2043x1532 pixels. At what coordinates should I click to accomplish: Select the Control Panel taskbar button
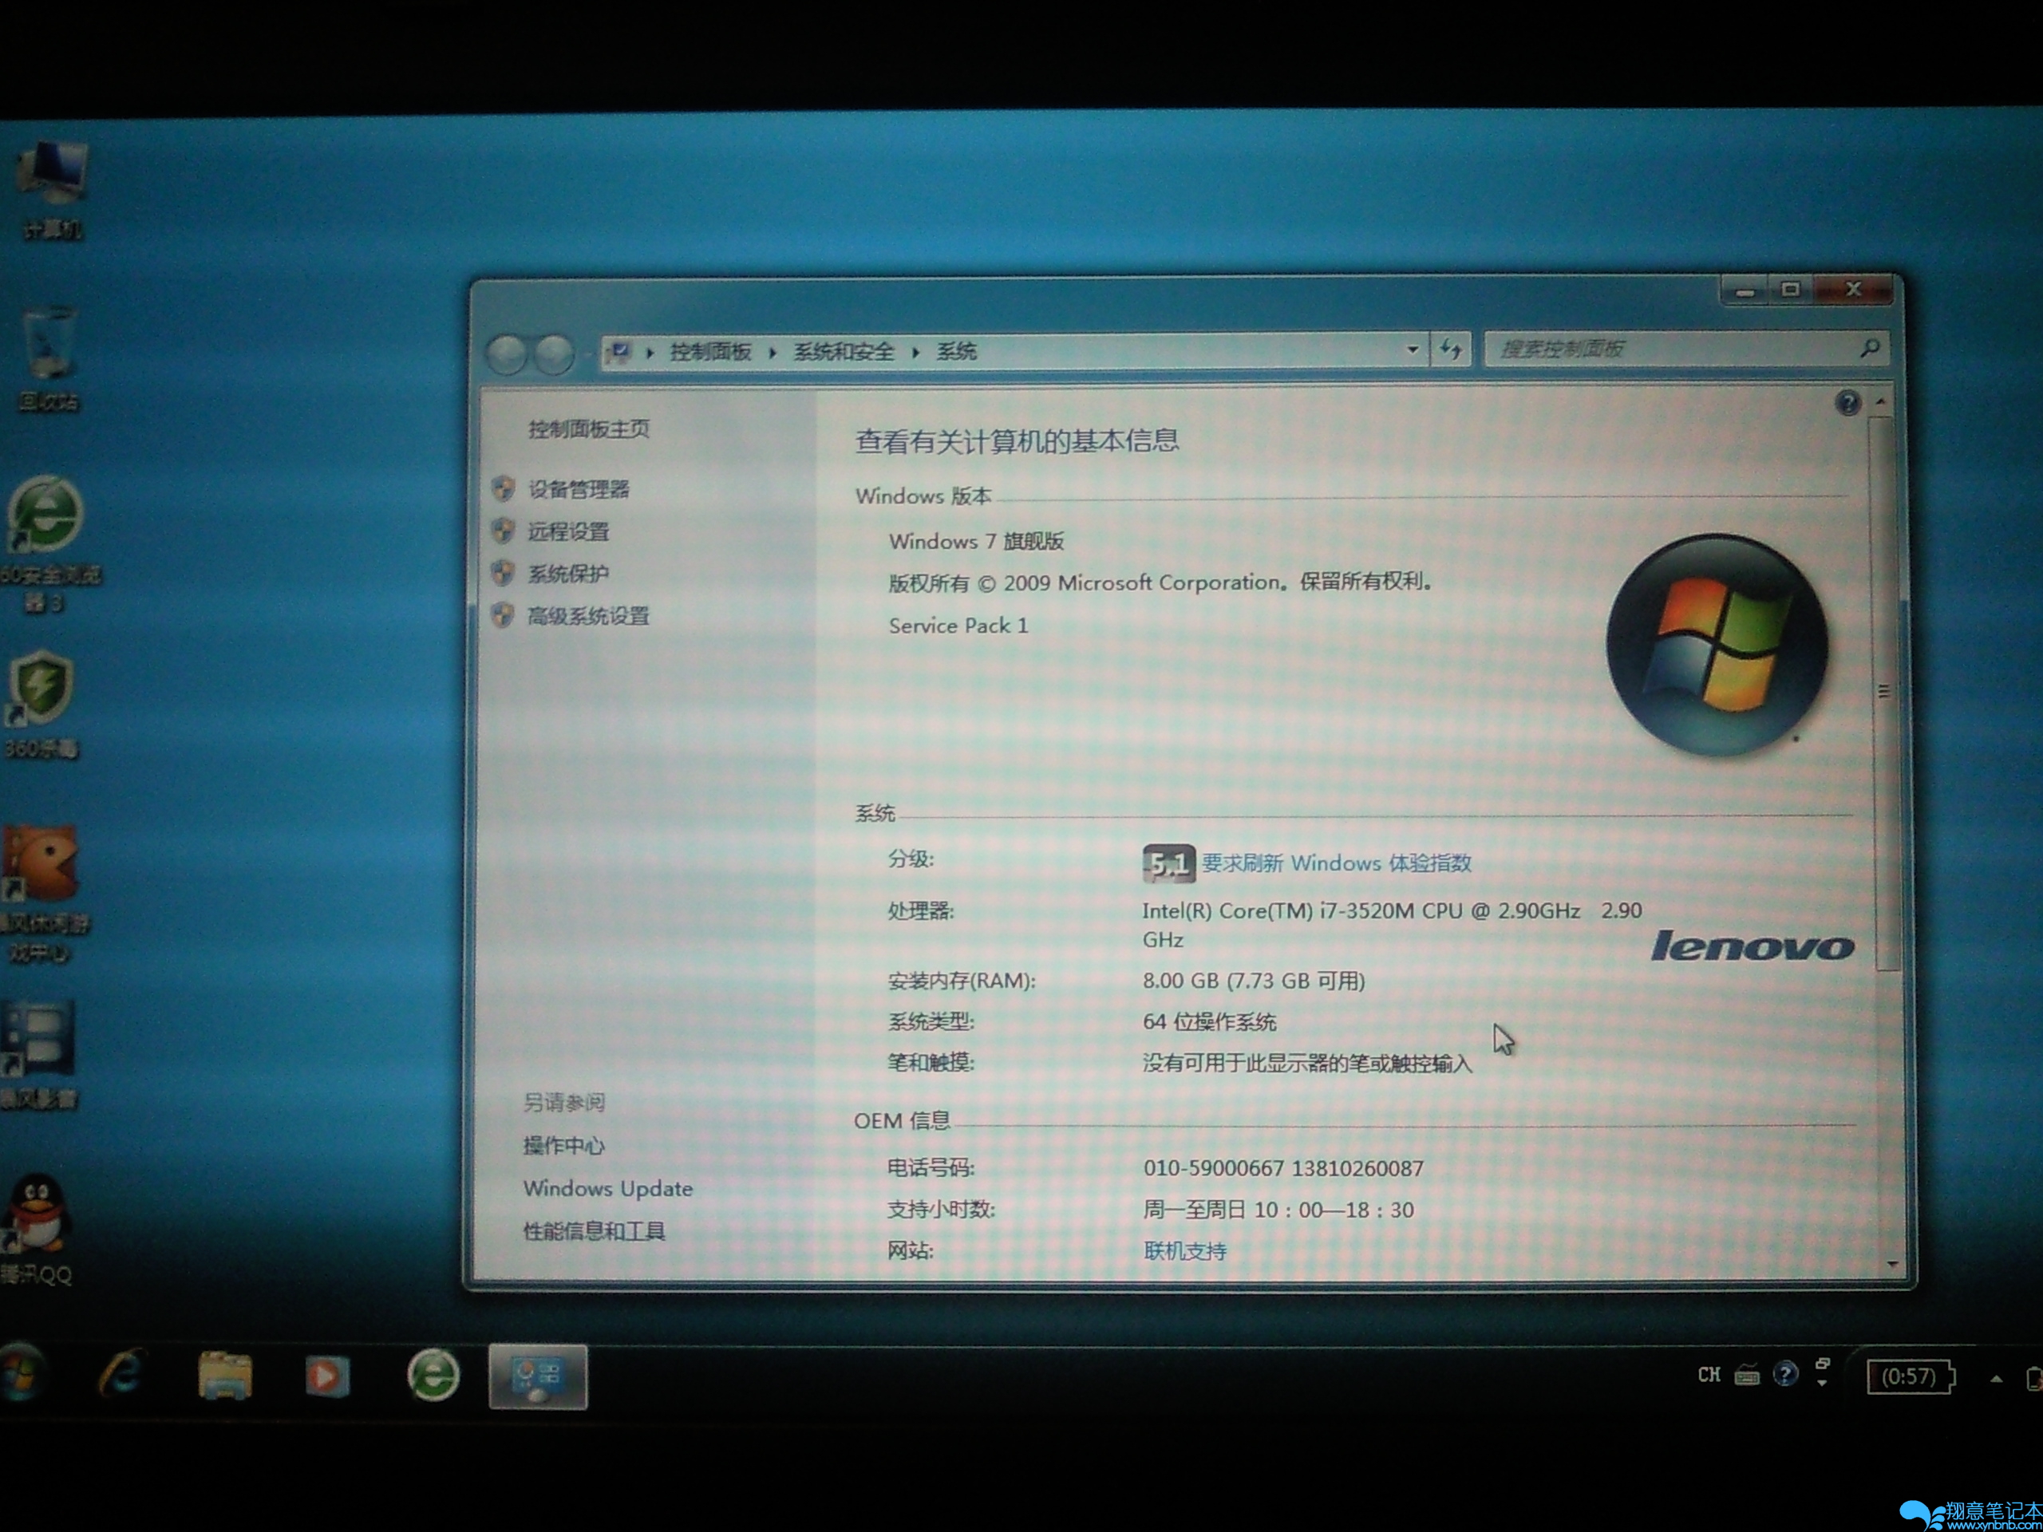(x=539, y=1376)
